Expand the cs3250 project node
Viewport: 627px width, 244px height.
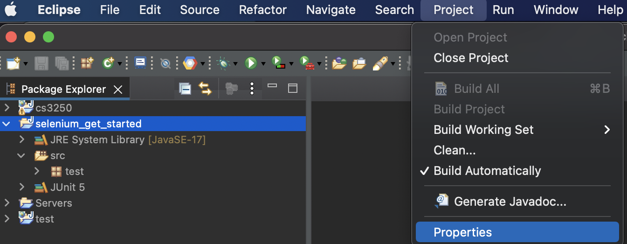pos(7,108)
